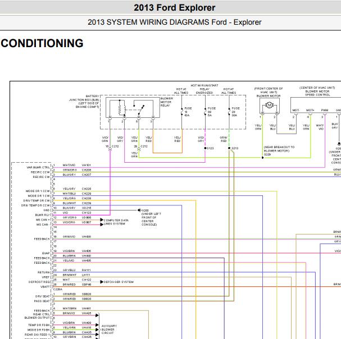Click the connector symbol at '16 C212'
The image size is (341, 339).
110,149
